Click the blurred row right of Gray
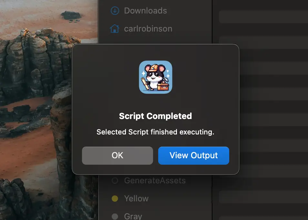Screen dimensions: 308x220 click(x=263, y=215)
